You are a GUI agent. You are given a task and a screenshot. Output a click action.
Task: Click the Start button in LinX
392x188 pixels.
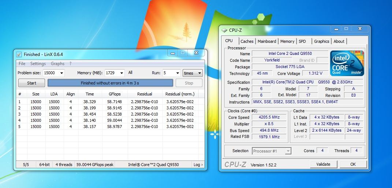pyautogui.click(x=31, y=83)
